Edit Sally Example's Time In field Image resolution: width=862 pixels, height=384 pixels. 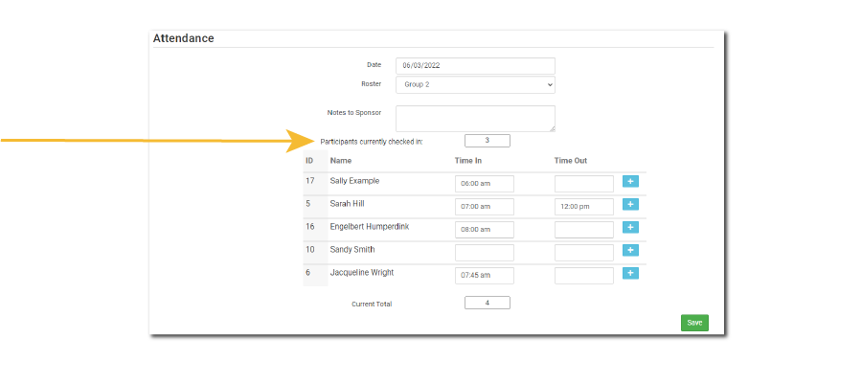coord(485,183)
